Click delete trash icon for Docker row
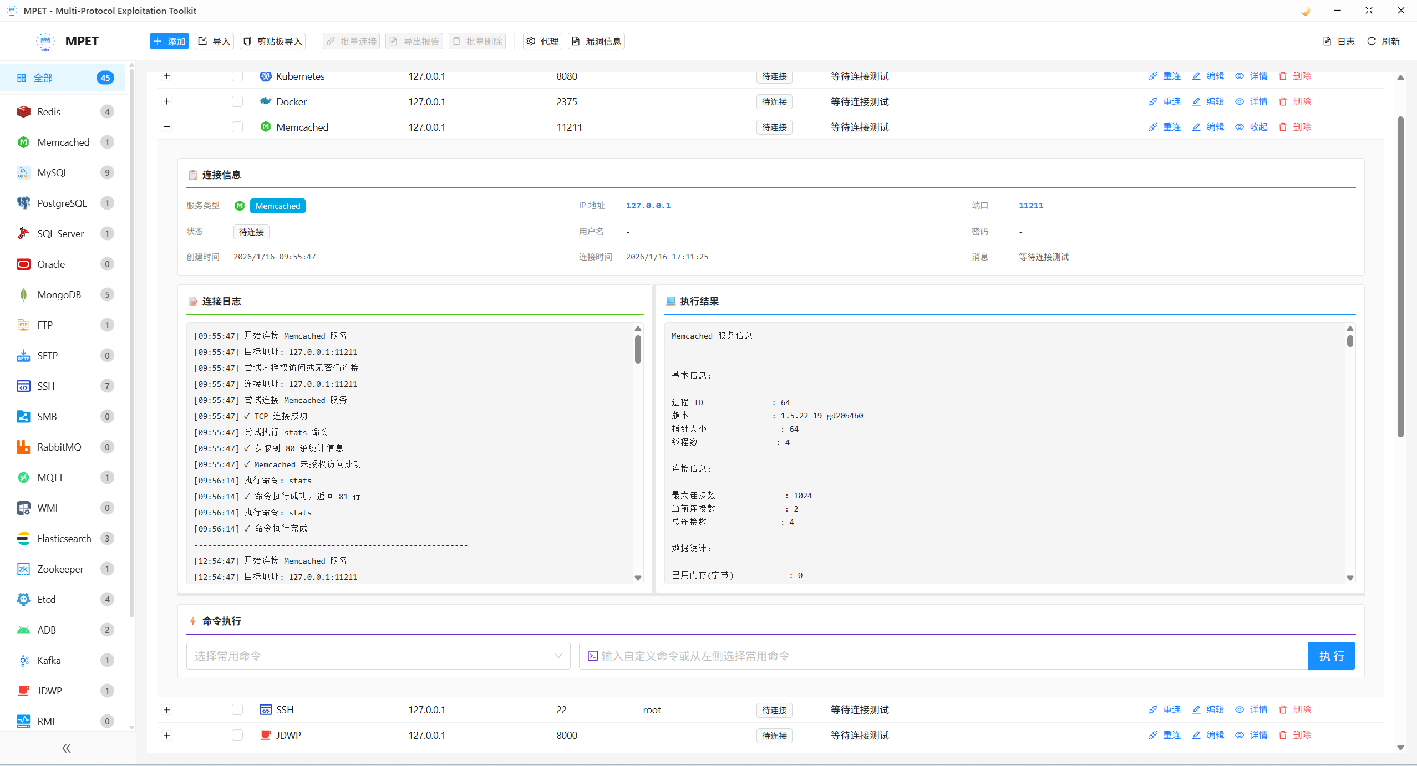1417x766 pixels. [x=1283, y=101]
